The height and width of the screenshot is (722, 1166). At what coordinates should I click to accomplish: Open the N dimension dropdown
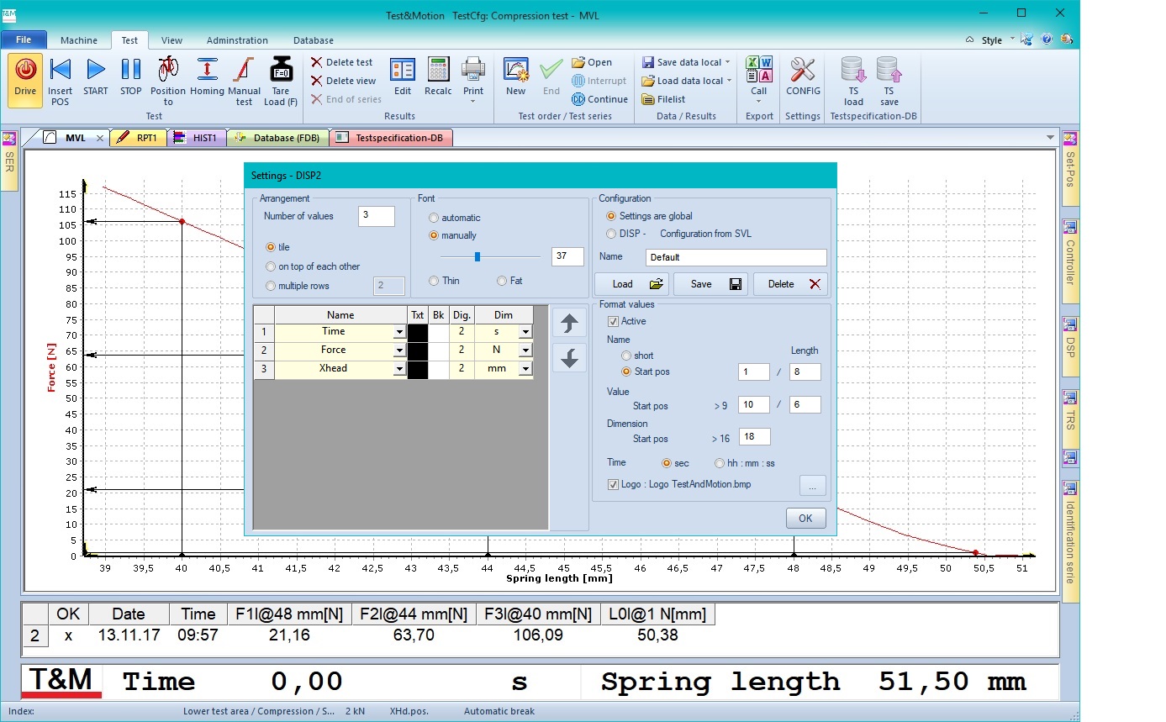[x=525, y=350]
